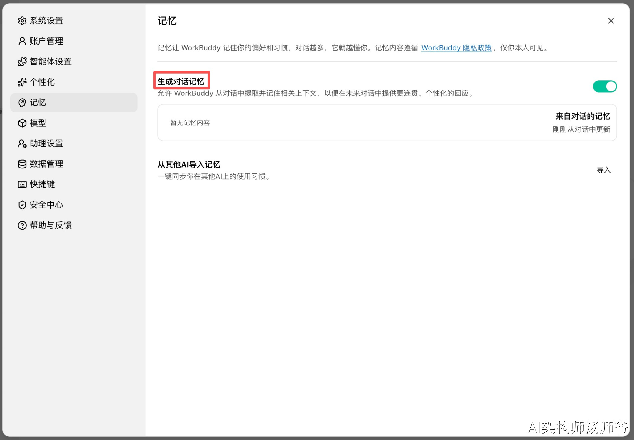The height and width of the screenshot is (440, 634).
Task: Open the 助理设置 page
Action: (x=74, y=144)
